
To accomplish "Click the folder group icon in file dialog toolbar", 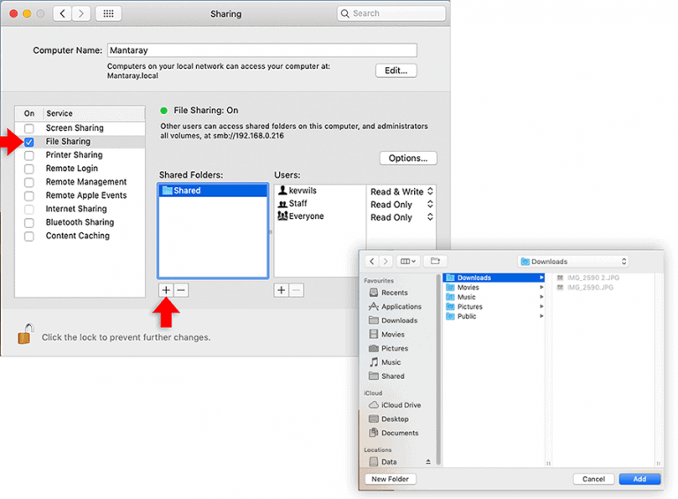I will coord(435,261).
